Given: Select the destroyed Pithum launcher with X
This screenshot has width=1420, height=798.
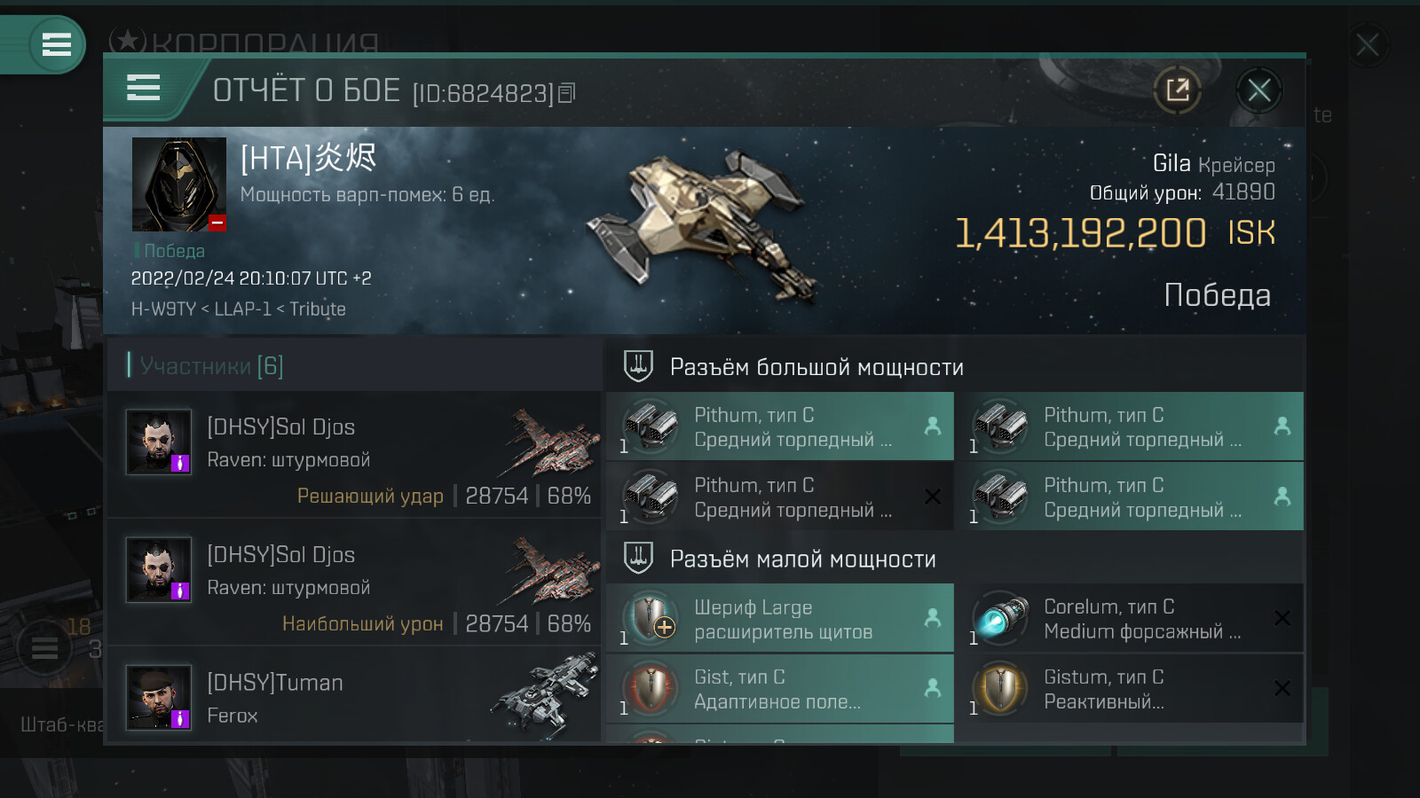Looking at the screenshot, I should pyautogui.click(x=780, y=497).
